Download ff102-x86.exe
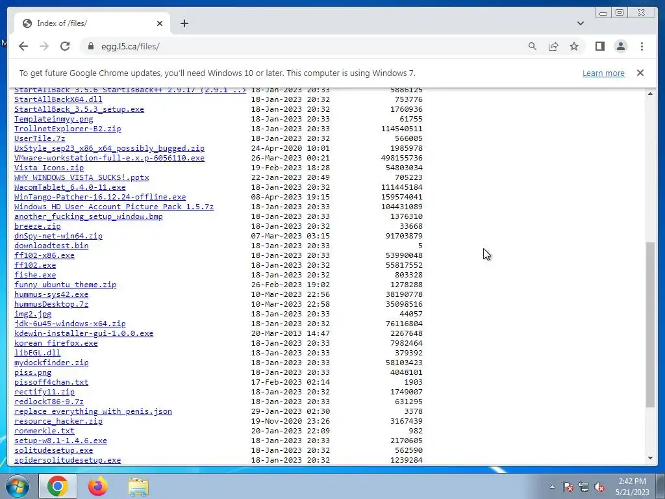 click(44, 255)
